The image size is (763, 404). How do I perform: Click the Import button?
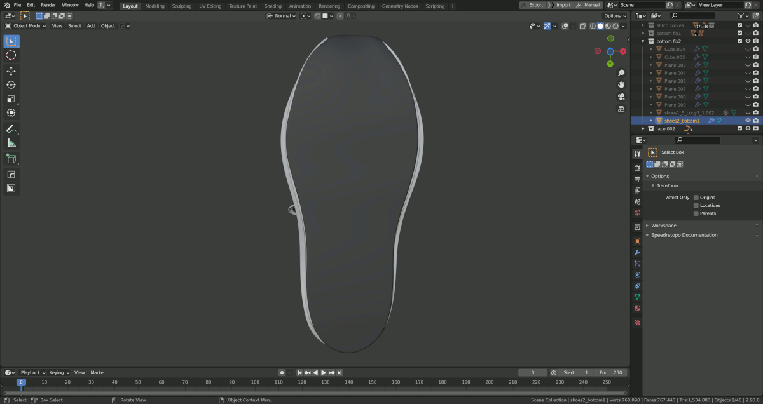point(560,5)
